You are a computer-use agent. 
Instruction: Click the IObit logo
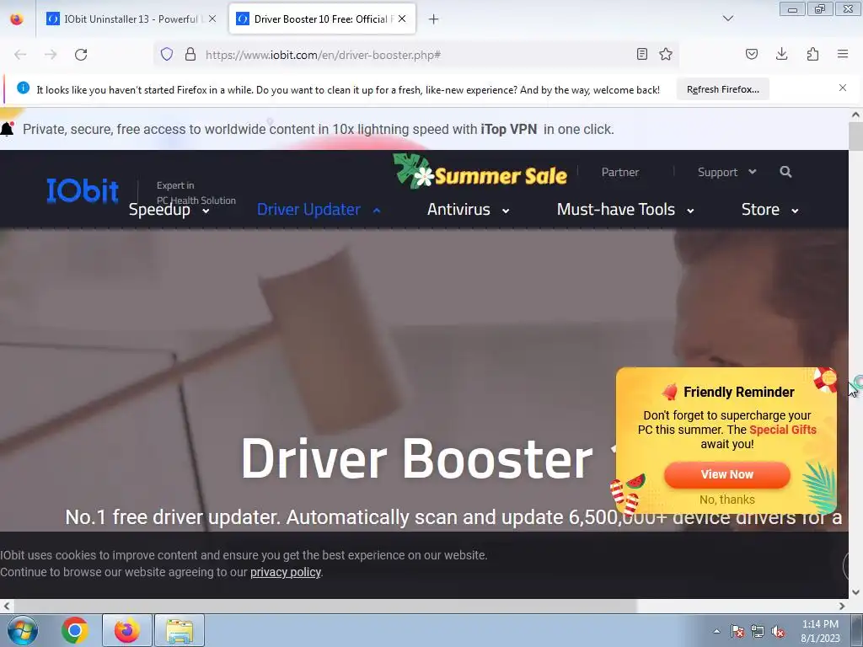click(x=83, y=191)
